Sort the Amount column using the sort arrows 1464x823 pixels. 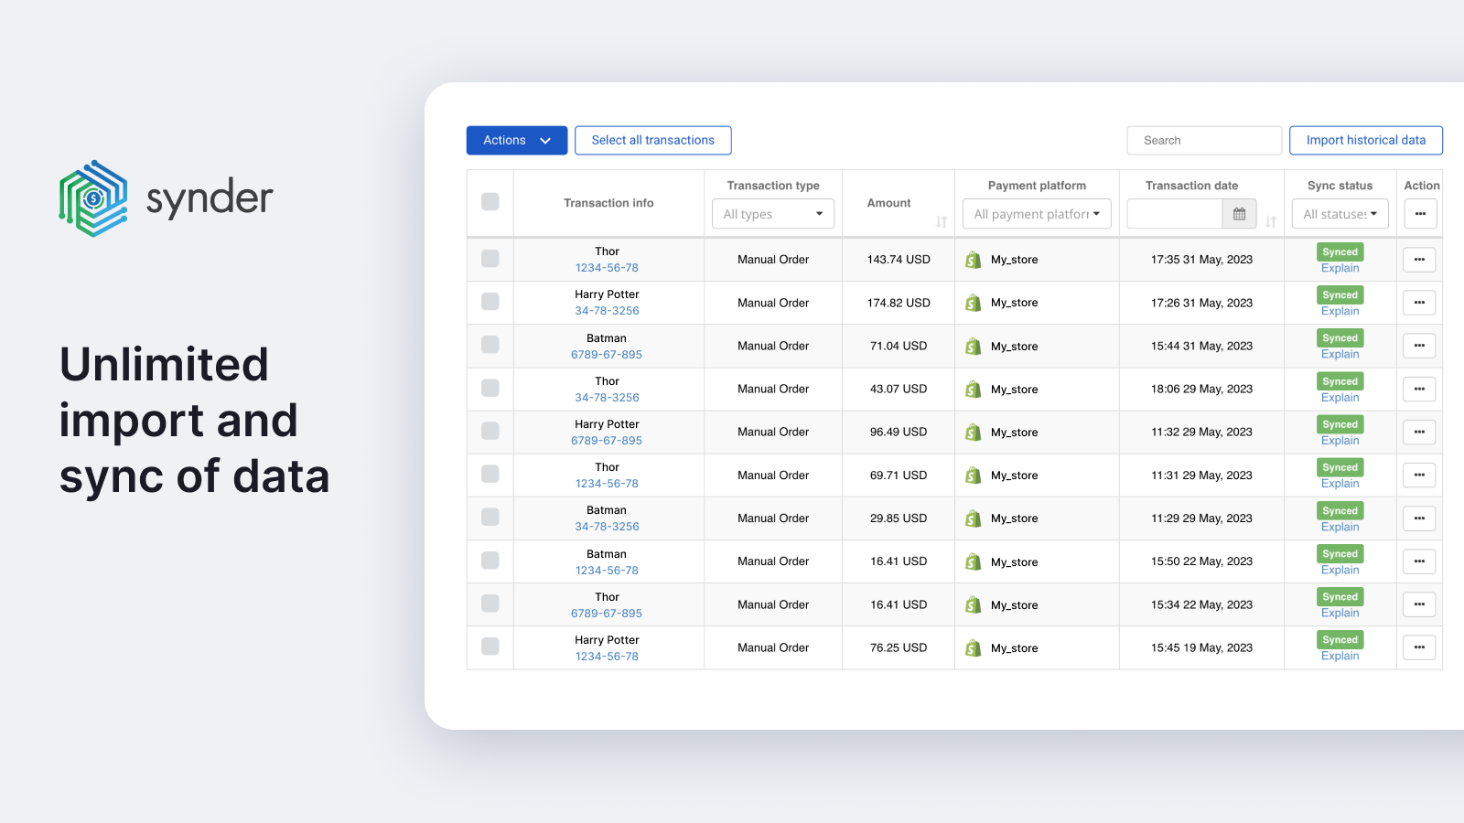(x=941, y=222)
